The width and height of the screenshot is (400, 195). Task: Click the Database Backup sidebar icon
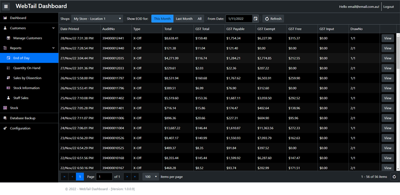pyautogui.click(x=5, y=118)
